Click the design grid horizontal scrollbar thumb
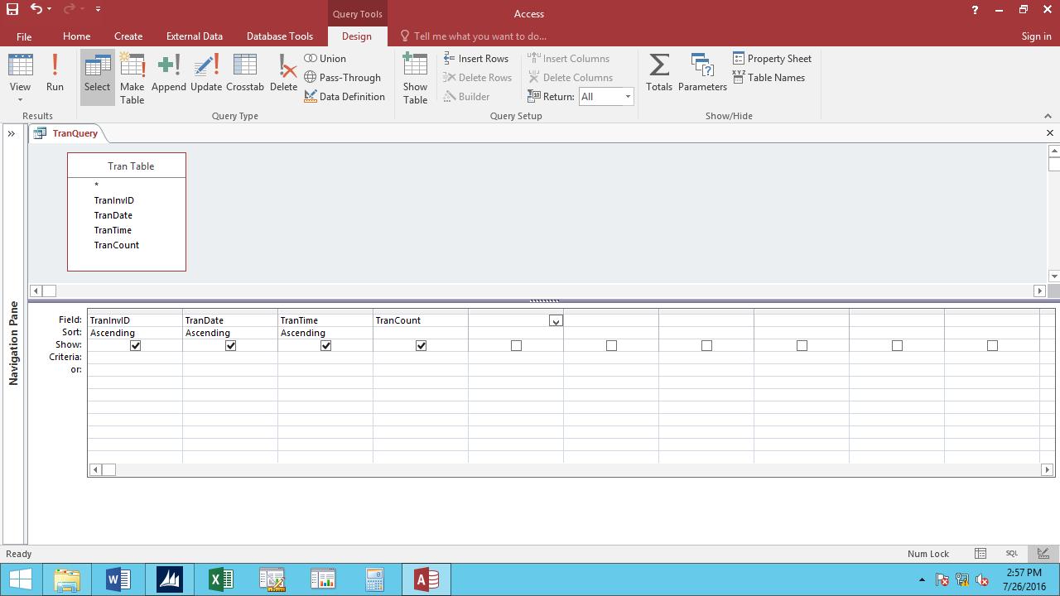1060x596 pixels. tap(108, 470)
